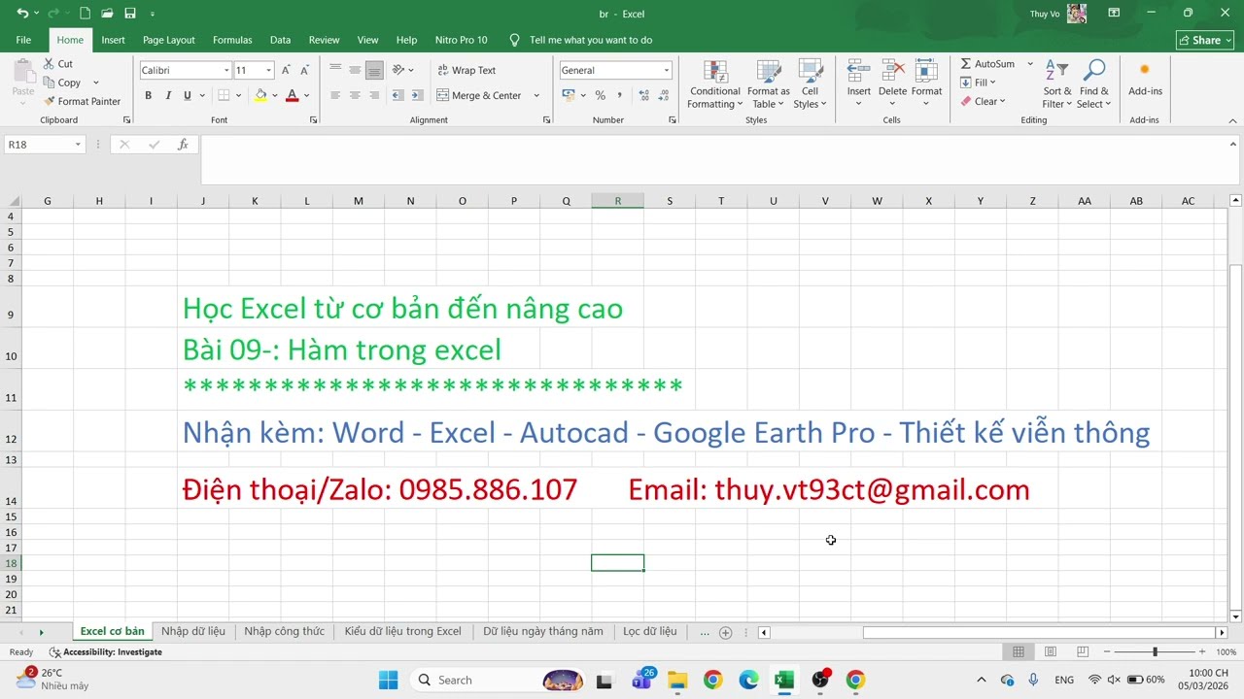Open the General number format dropdown
This screenshot has height=699, width=1244.
click(666, 70)
